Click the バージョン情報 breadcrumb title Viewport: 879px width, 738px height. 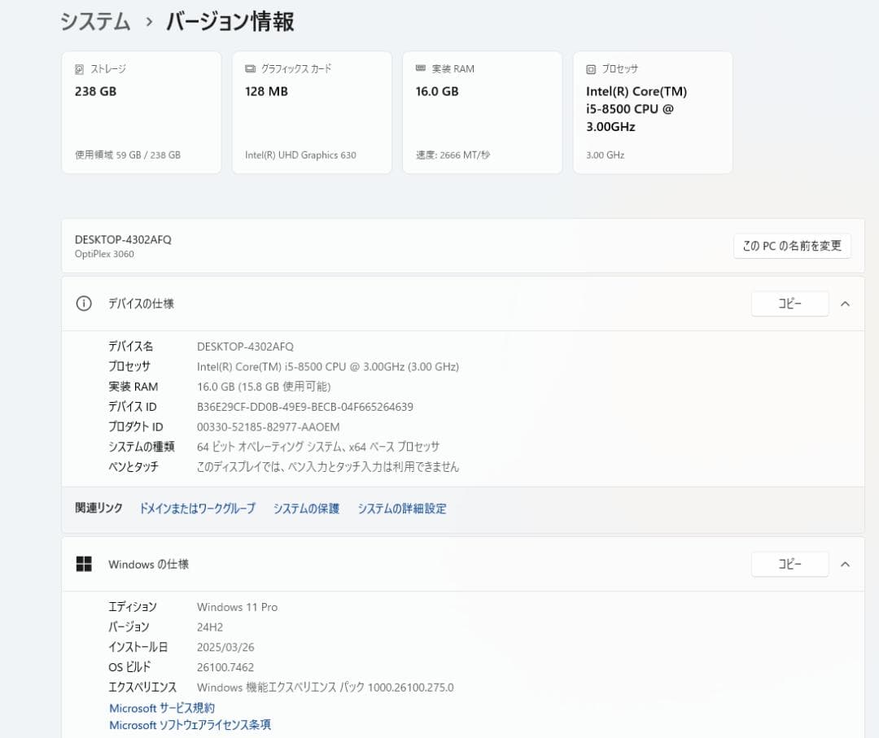click(230, 22)
